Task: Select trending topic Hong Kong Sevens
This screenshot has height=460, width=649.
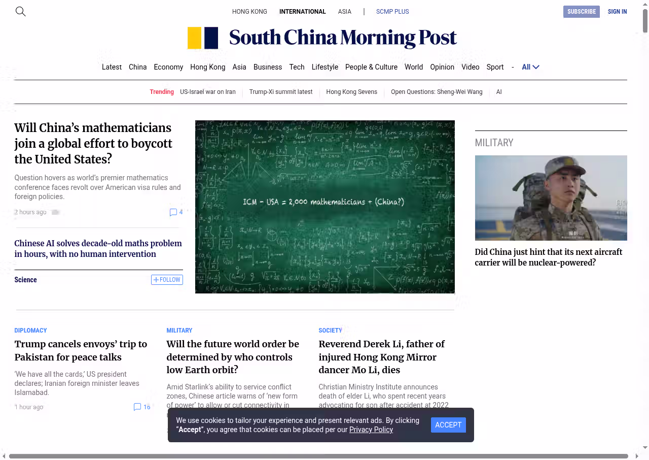Action: point(351,92)
